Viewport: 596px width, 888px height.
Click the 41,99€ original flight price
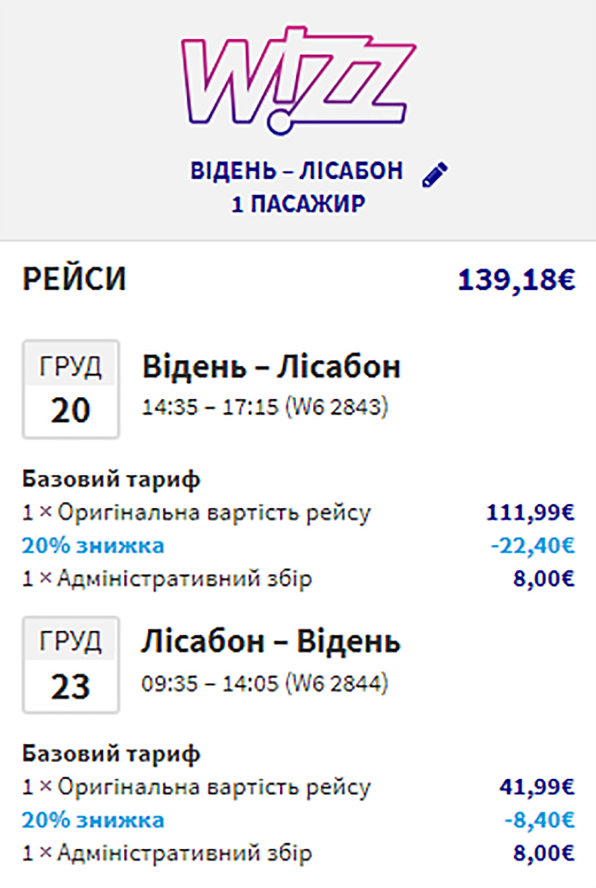[536, 787]
